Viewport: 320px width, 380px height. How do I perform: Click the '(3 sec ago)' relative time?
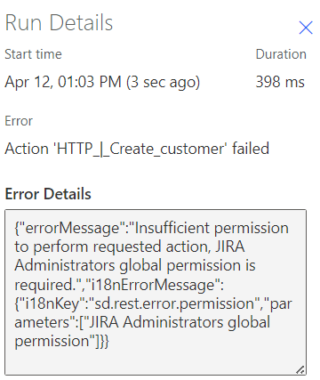(x=164, y=82)
